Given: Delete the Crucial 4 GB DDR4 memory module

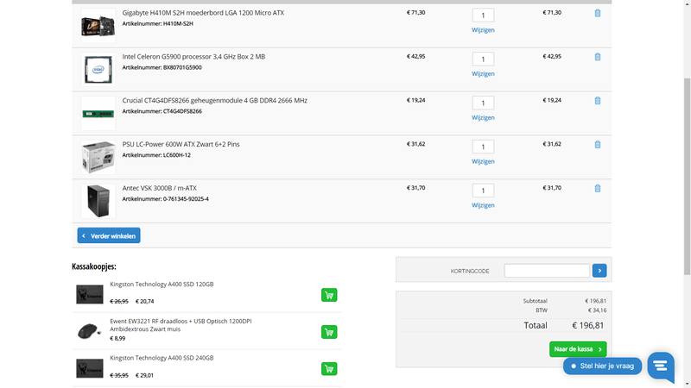Looking at the screenshot, I should pyautogui.click(x=597, y=101).
